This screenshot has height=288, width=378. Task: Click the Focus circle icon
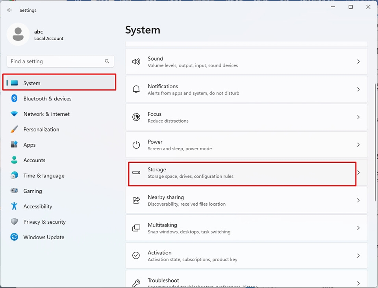[136, 117]
